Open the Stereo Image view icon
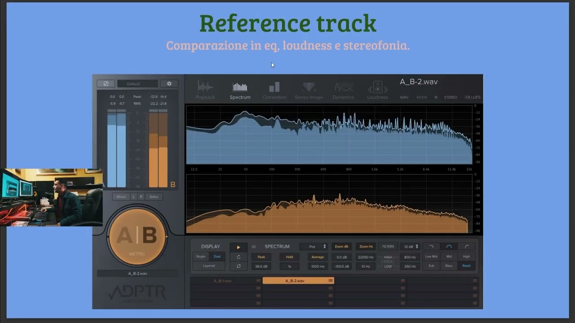 tap(309, 87)
